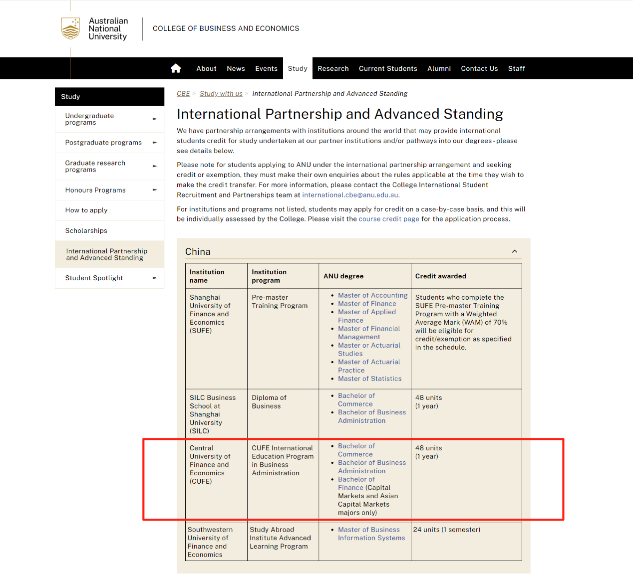Expand Undergraduate programs submenu arrow

click(x=155, y=119)
